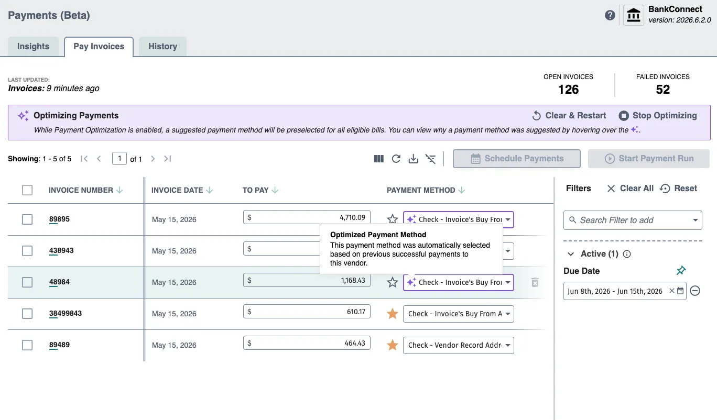Unstar the payment method for invoice 89489
Image resolution: width=717 pixels, height=420 pixels.
tap(393, 345)
